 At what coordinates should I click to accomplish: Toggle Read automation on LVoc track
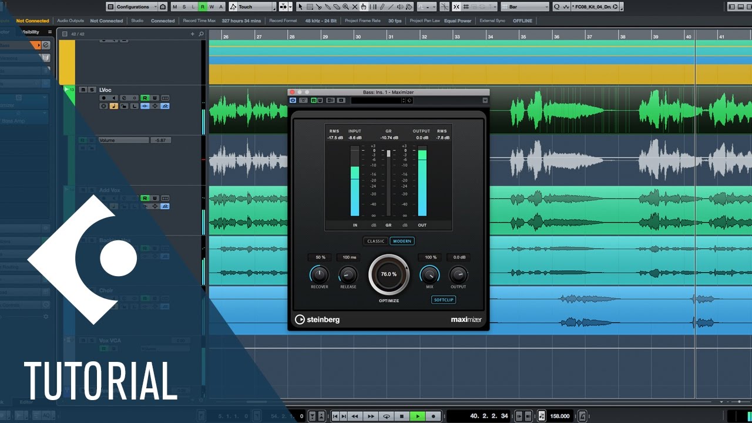[145, 98]
